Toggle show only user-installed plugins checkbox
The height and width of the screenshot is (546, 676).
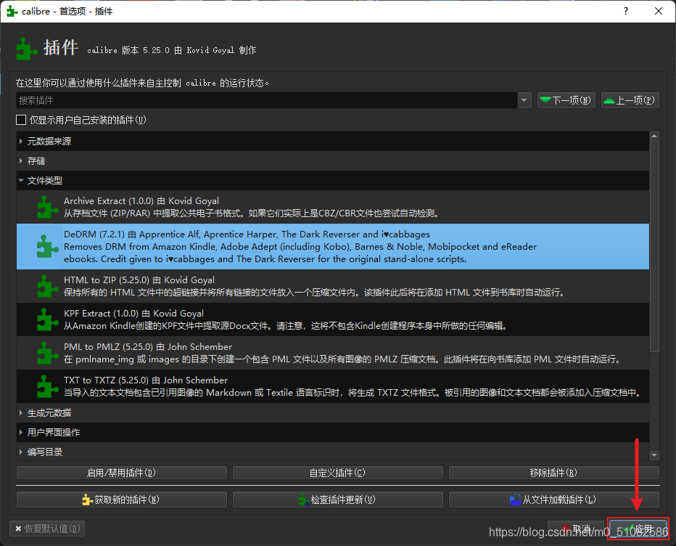coord(21,120)
